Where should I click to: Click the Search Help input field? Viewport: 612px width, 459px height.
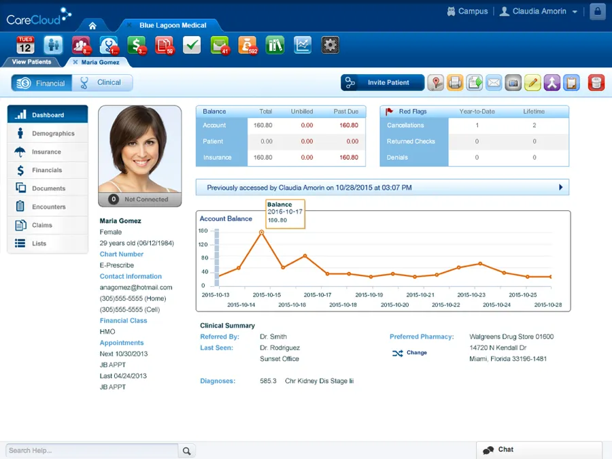click(x=92, y=451)
